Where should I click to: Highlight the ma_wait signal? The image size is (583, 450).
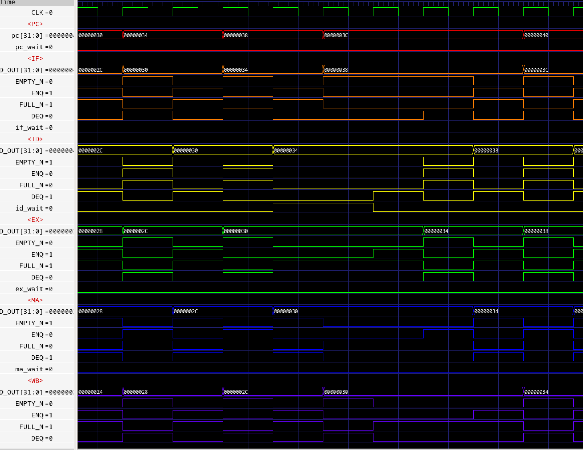point(29,369)
